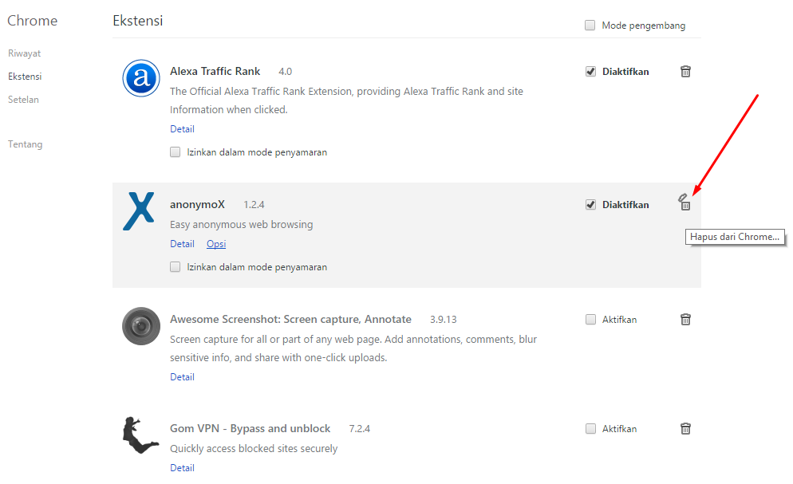Go to Setelan in the sidebar

click(x=23, y=100)
